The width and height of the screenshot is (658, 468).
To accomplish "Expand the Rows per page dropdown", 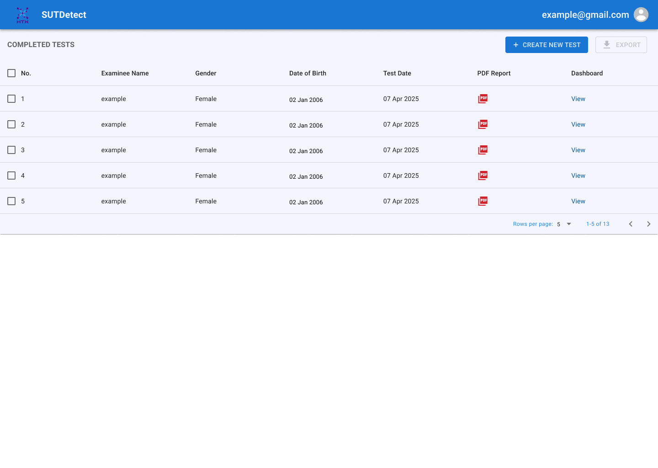I will tap(564, 224).
